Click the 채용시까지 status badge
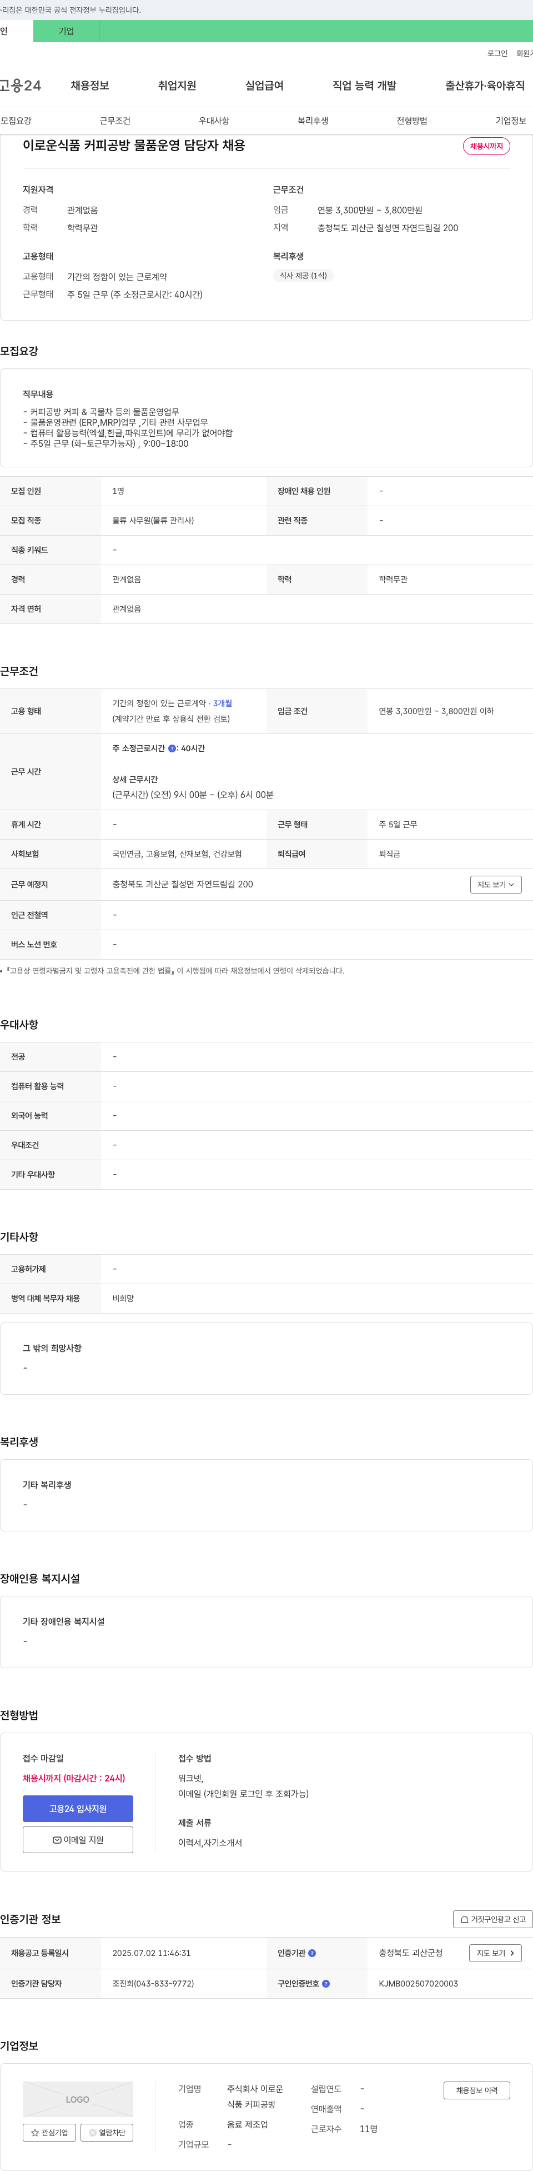The width and height of the screenshot is (533, 2171). click(487, 146)
